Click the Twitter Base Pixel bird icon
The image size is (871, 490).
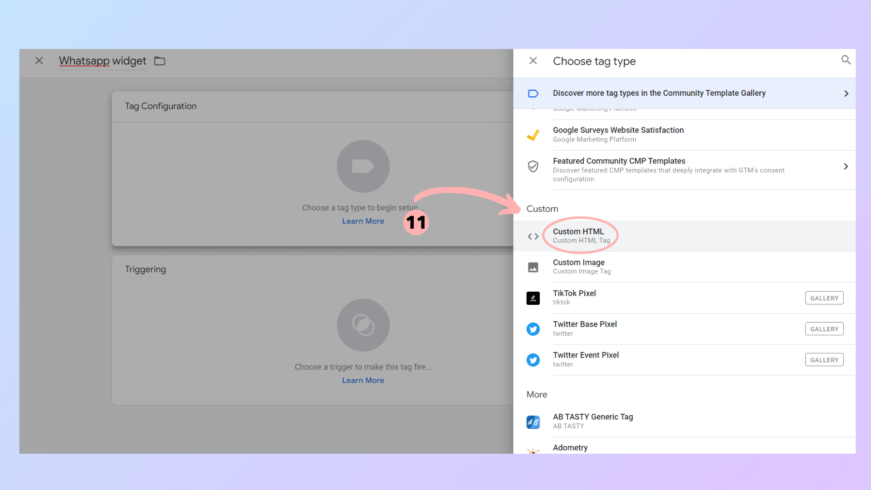tap(533, 329)
